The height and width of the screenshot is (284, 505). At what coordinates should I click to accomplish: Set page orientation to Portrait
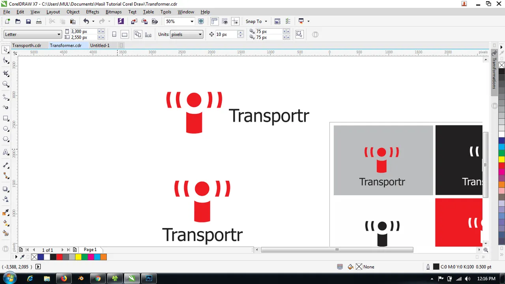114,34
